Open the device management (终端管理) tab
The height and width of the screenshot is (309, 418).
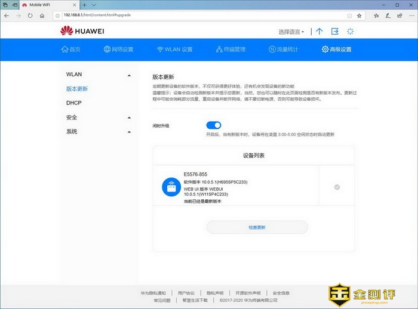tap(230, 50)
